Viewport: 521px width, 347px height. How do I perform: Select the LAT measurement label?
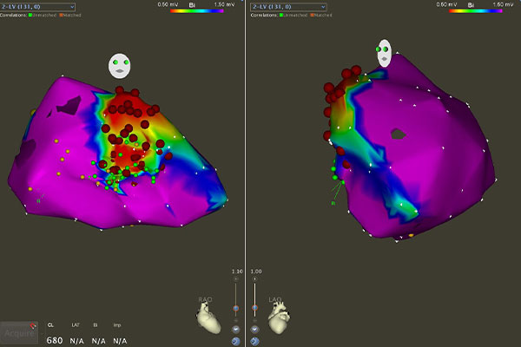point(75,325)
